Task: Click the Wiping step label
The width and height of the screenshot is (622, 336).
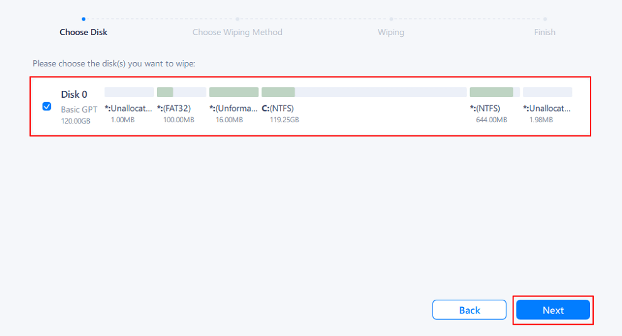Action: click(391, 32)
